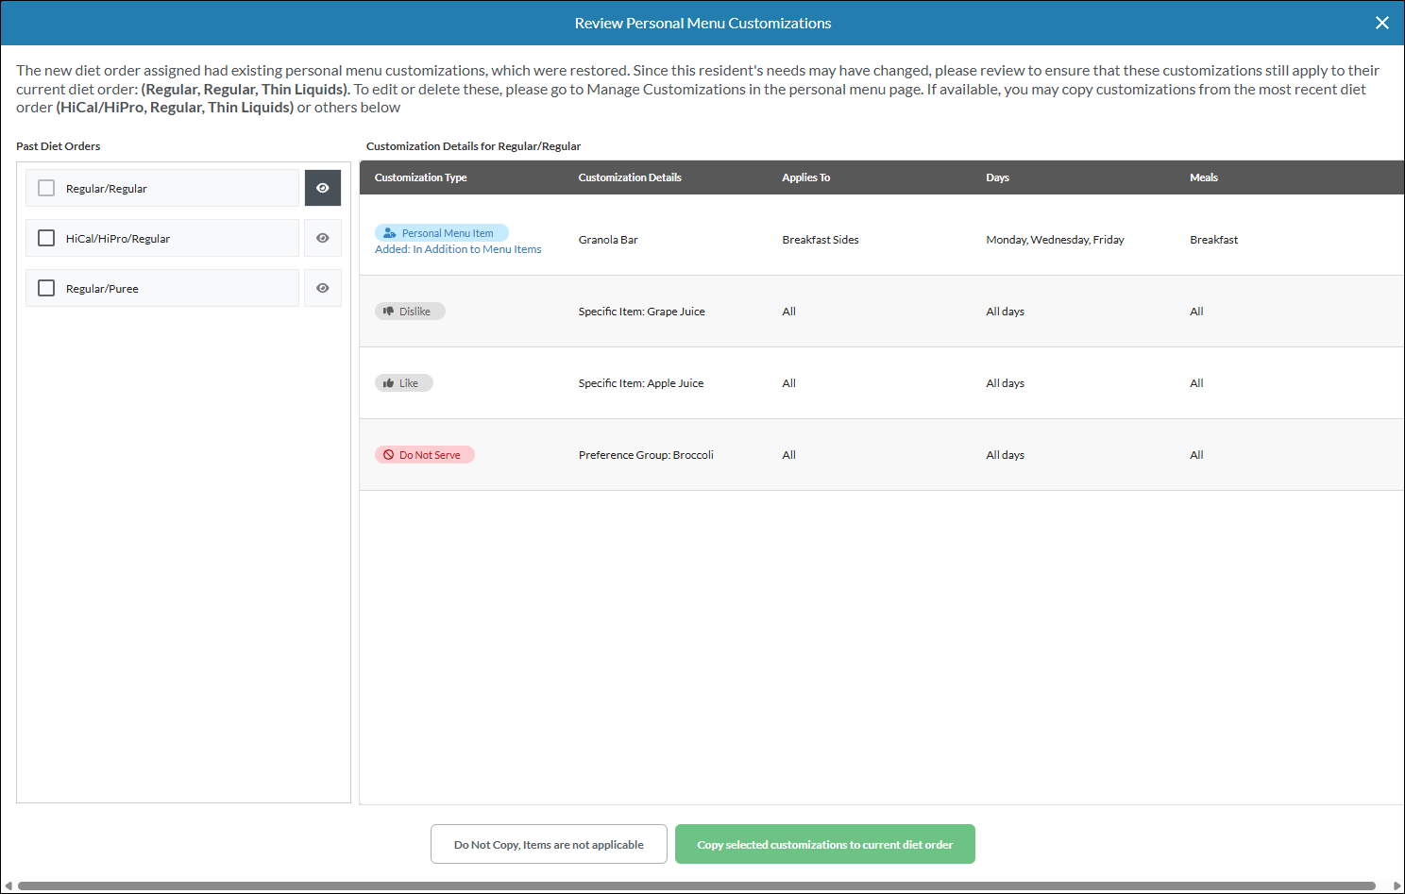Click the Do Not Serve badge
The image size is (1405, 894).
tap(425, 455)
